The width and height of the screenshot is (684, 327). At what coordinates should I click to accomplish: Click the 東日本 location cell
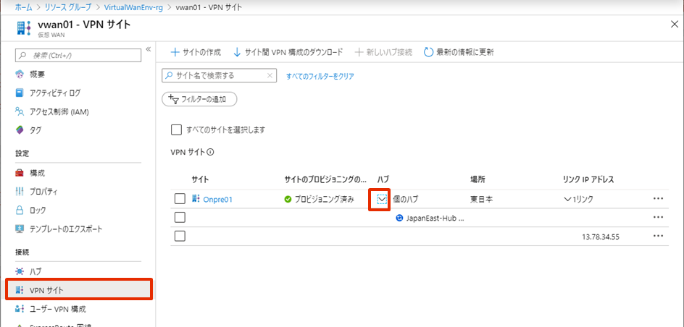482,200
